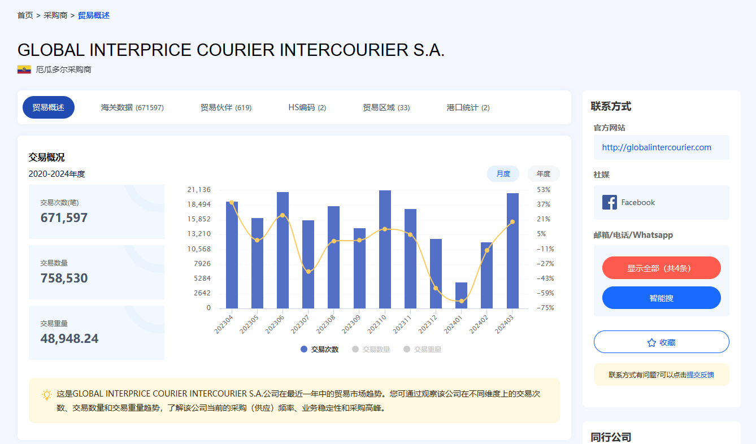Click the 21,136 y-axis value
756x444 pixels.
[x=199, y=190]
